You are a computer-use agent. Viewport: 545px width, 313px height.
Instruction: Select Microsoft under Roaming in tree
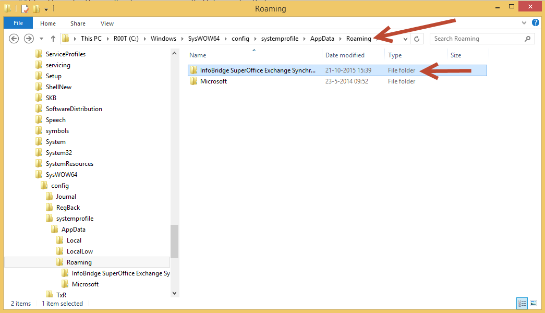click(x=85, y=284)
